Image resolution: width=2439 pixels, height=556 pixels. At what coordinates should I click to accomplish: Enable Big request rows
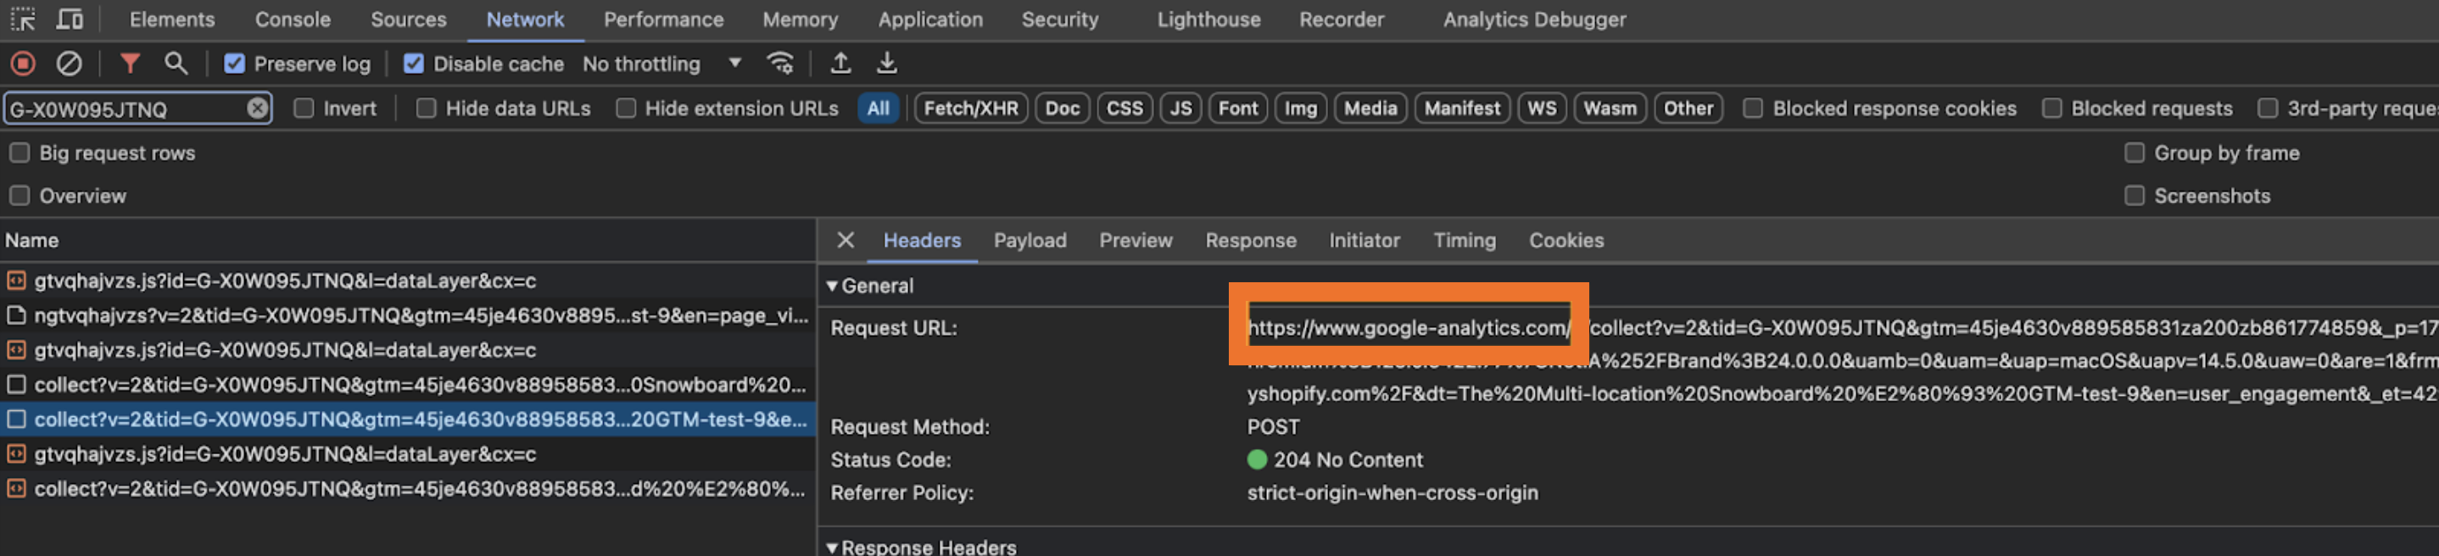tap(20, 153)
